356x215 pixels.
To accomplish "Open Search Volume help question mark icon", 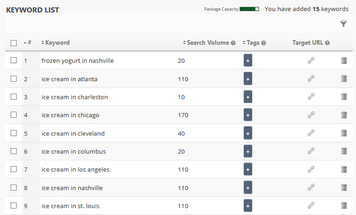I will tap(233, 43).
